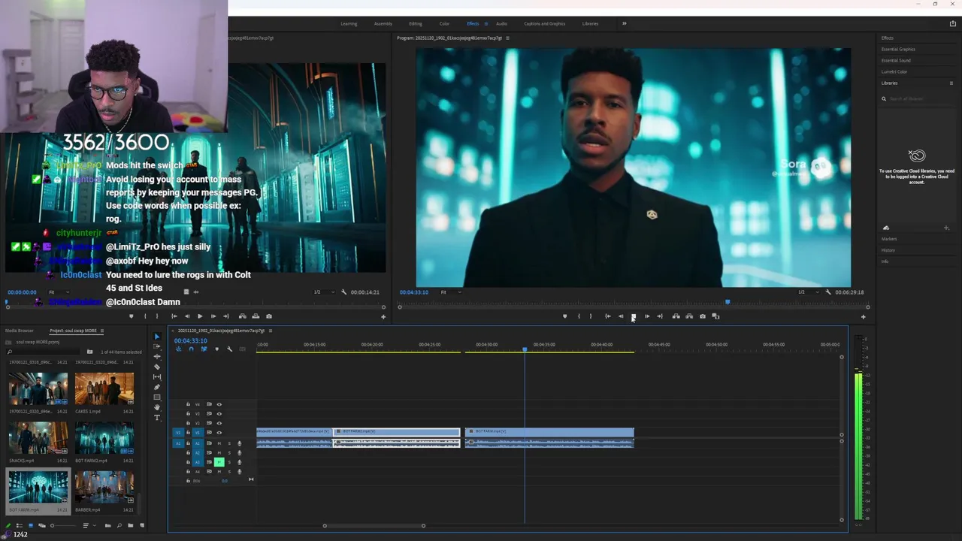
Task: Open Program monitor button editor plus
Action: click(x=863, y=317)
